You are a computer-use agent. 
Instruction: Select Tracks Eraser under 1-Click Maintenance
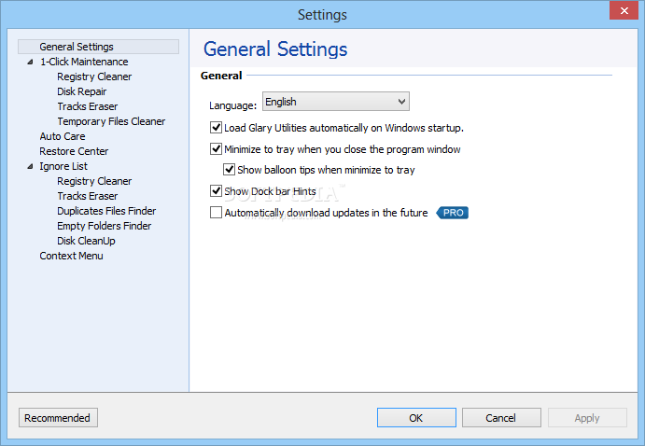(x=87, y=106)
